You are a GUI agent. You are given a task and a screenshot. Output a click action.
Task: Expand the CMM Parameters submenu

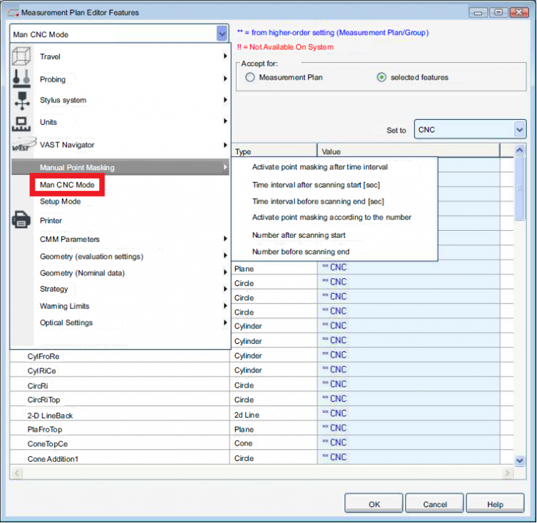coord(225,238)
